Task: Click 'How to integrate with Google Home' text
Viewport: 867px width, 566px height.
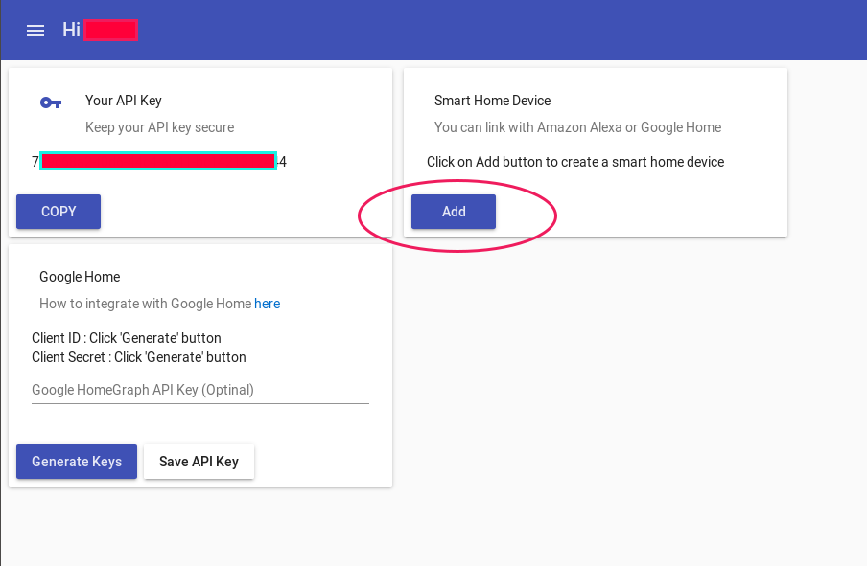Action: point(145,304)
